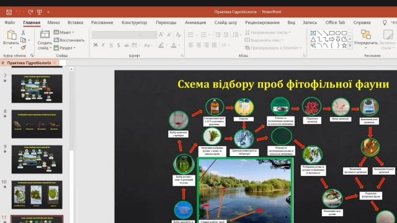
Task: Toggle italic К formatting
Action: [104, 45]
